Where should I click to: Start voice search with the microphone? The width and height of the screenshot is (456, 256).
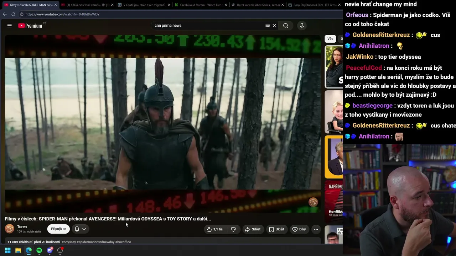(x=302, y=26)
